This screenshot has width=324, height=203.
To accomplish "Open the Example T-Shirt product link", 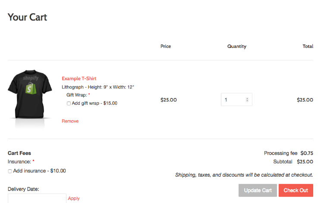I will point(79,79).
